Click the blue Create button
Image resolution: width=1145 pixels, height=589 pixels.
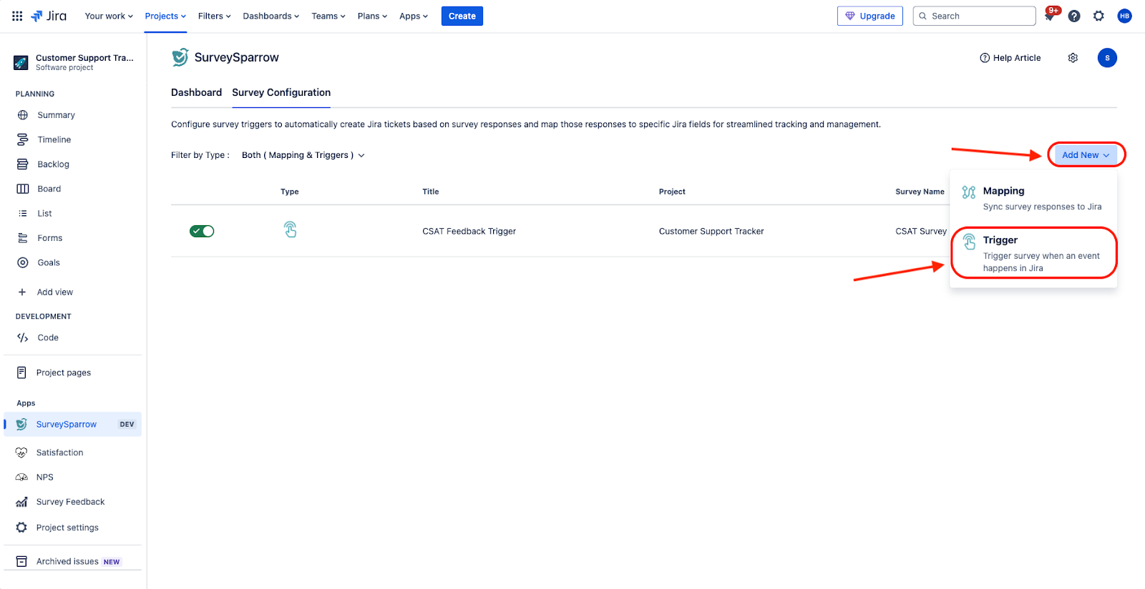click(x=462, y=16)
